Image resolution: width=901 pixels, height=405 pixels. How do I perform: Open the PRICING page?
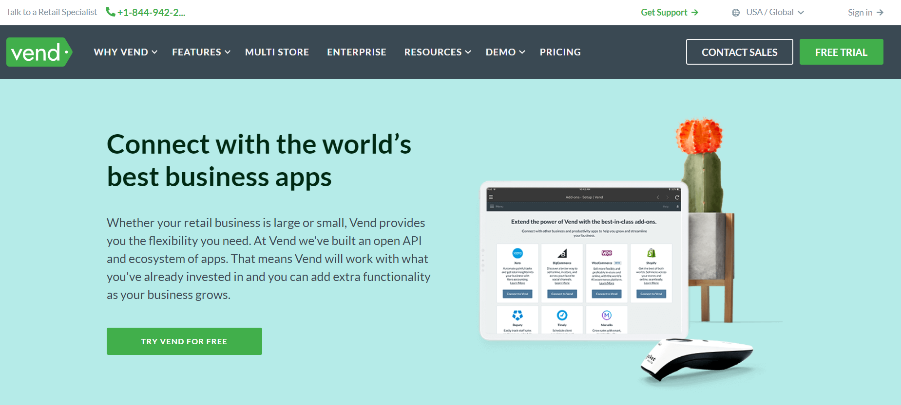560,52
